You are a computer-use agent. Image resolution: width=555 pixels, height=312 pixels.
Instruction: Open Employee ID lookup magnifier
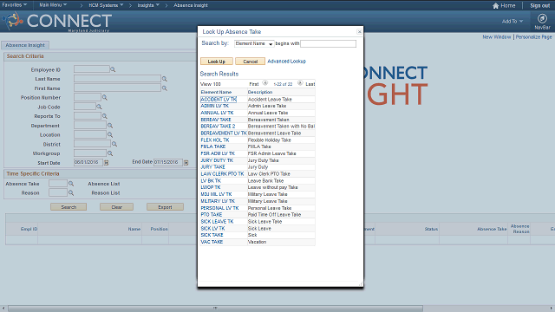tap(113, 69)
